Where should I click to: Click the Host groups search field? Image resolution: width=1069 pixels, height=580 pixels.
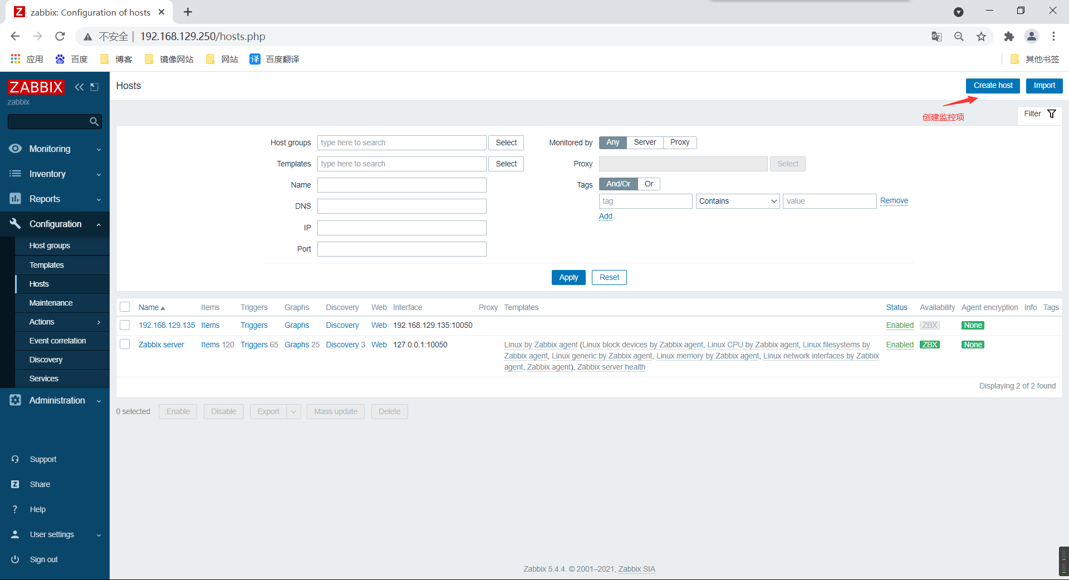coord(402,142)
